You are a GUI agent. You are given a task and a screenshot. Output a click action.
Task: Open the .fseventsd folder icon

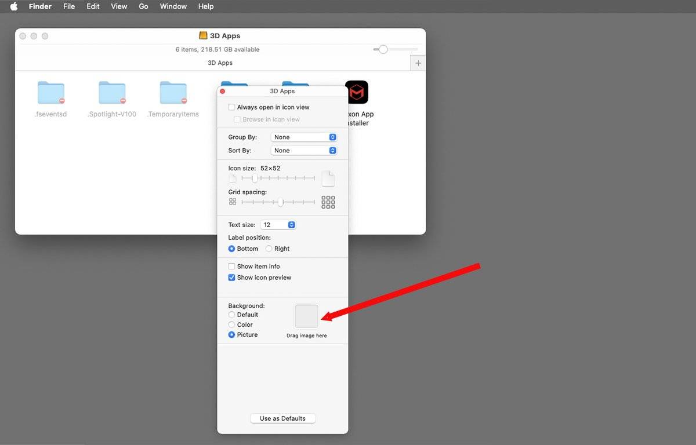[51, 93]
